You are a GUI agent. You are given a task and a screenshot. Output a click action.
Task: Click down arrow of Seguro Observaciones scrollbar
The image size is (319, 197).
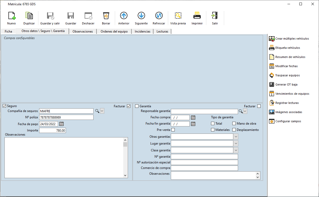(x=125, y=176)
